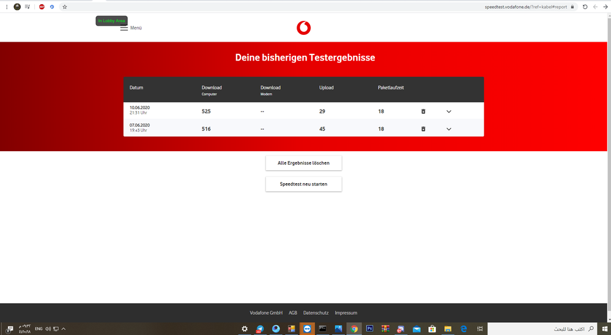Delete the 10.06.2020 test result
The width and height of the screenshot is (611, 335).
tap(423, 111)
